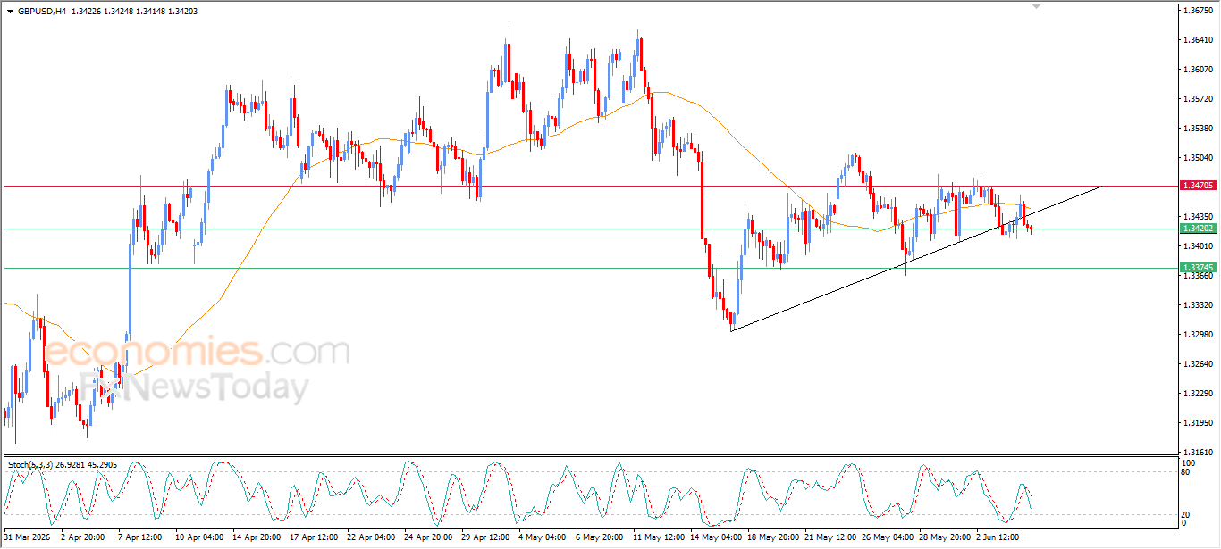This screenshot has height=549, width=1221.
Task: Click the 1.36410 price axis label
Action: (x=1199, y=40)
